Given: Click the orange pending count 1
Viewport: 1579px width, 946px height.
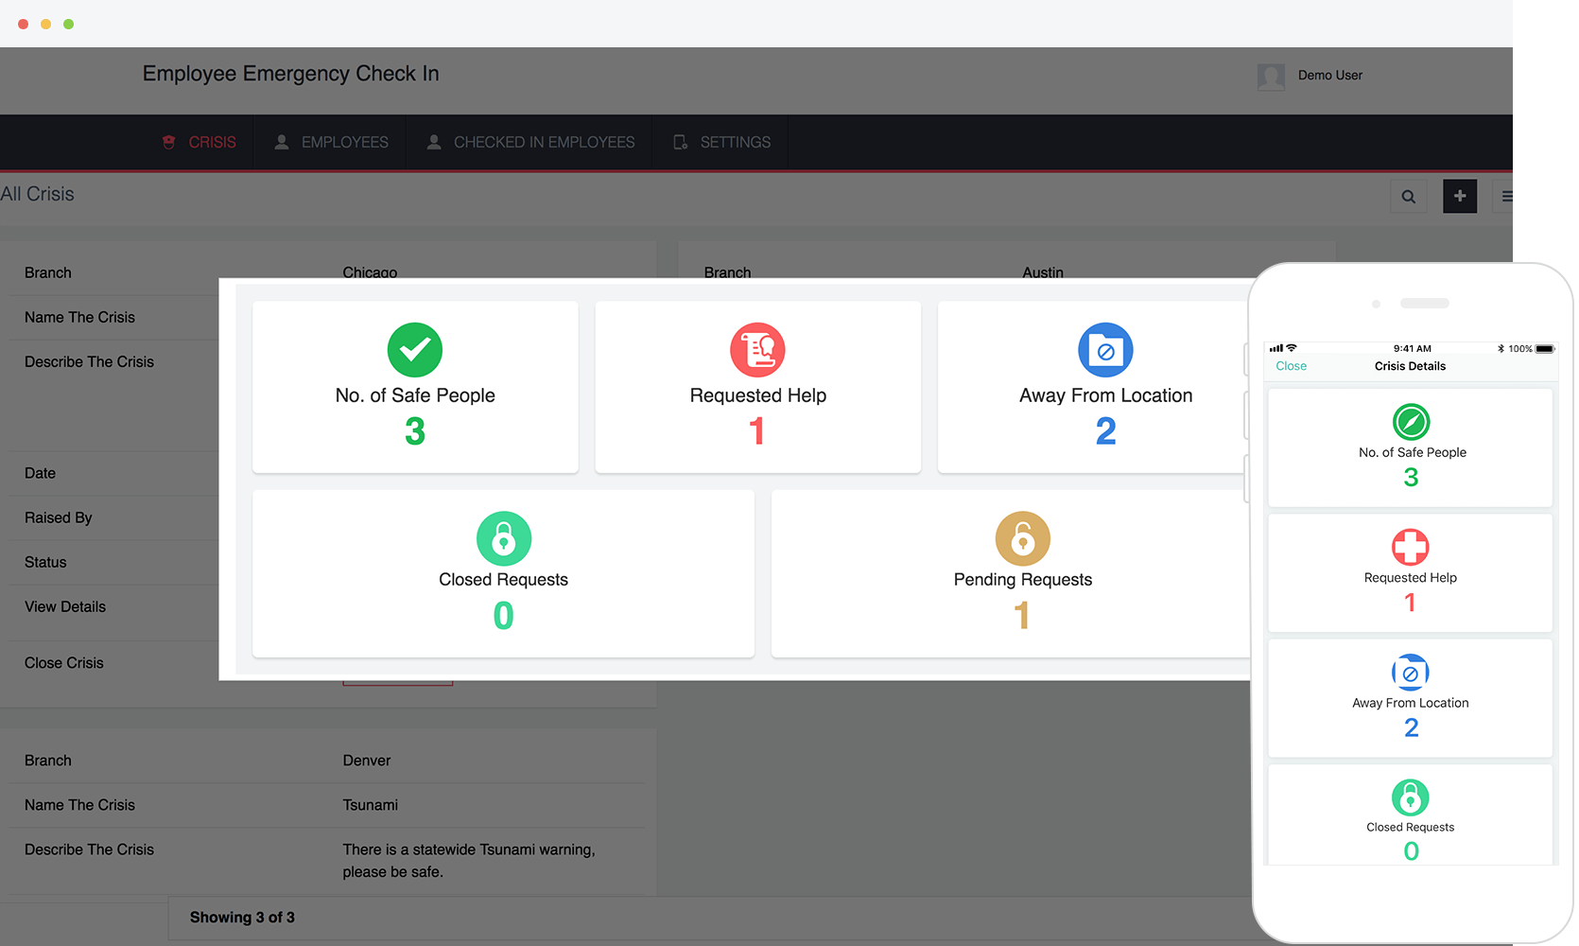Looking at the screenshot, I should click(x=1022, y=616).
